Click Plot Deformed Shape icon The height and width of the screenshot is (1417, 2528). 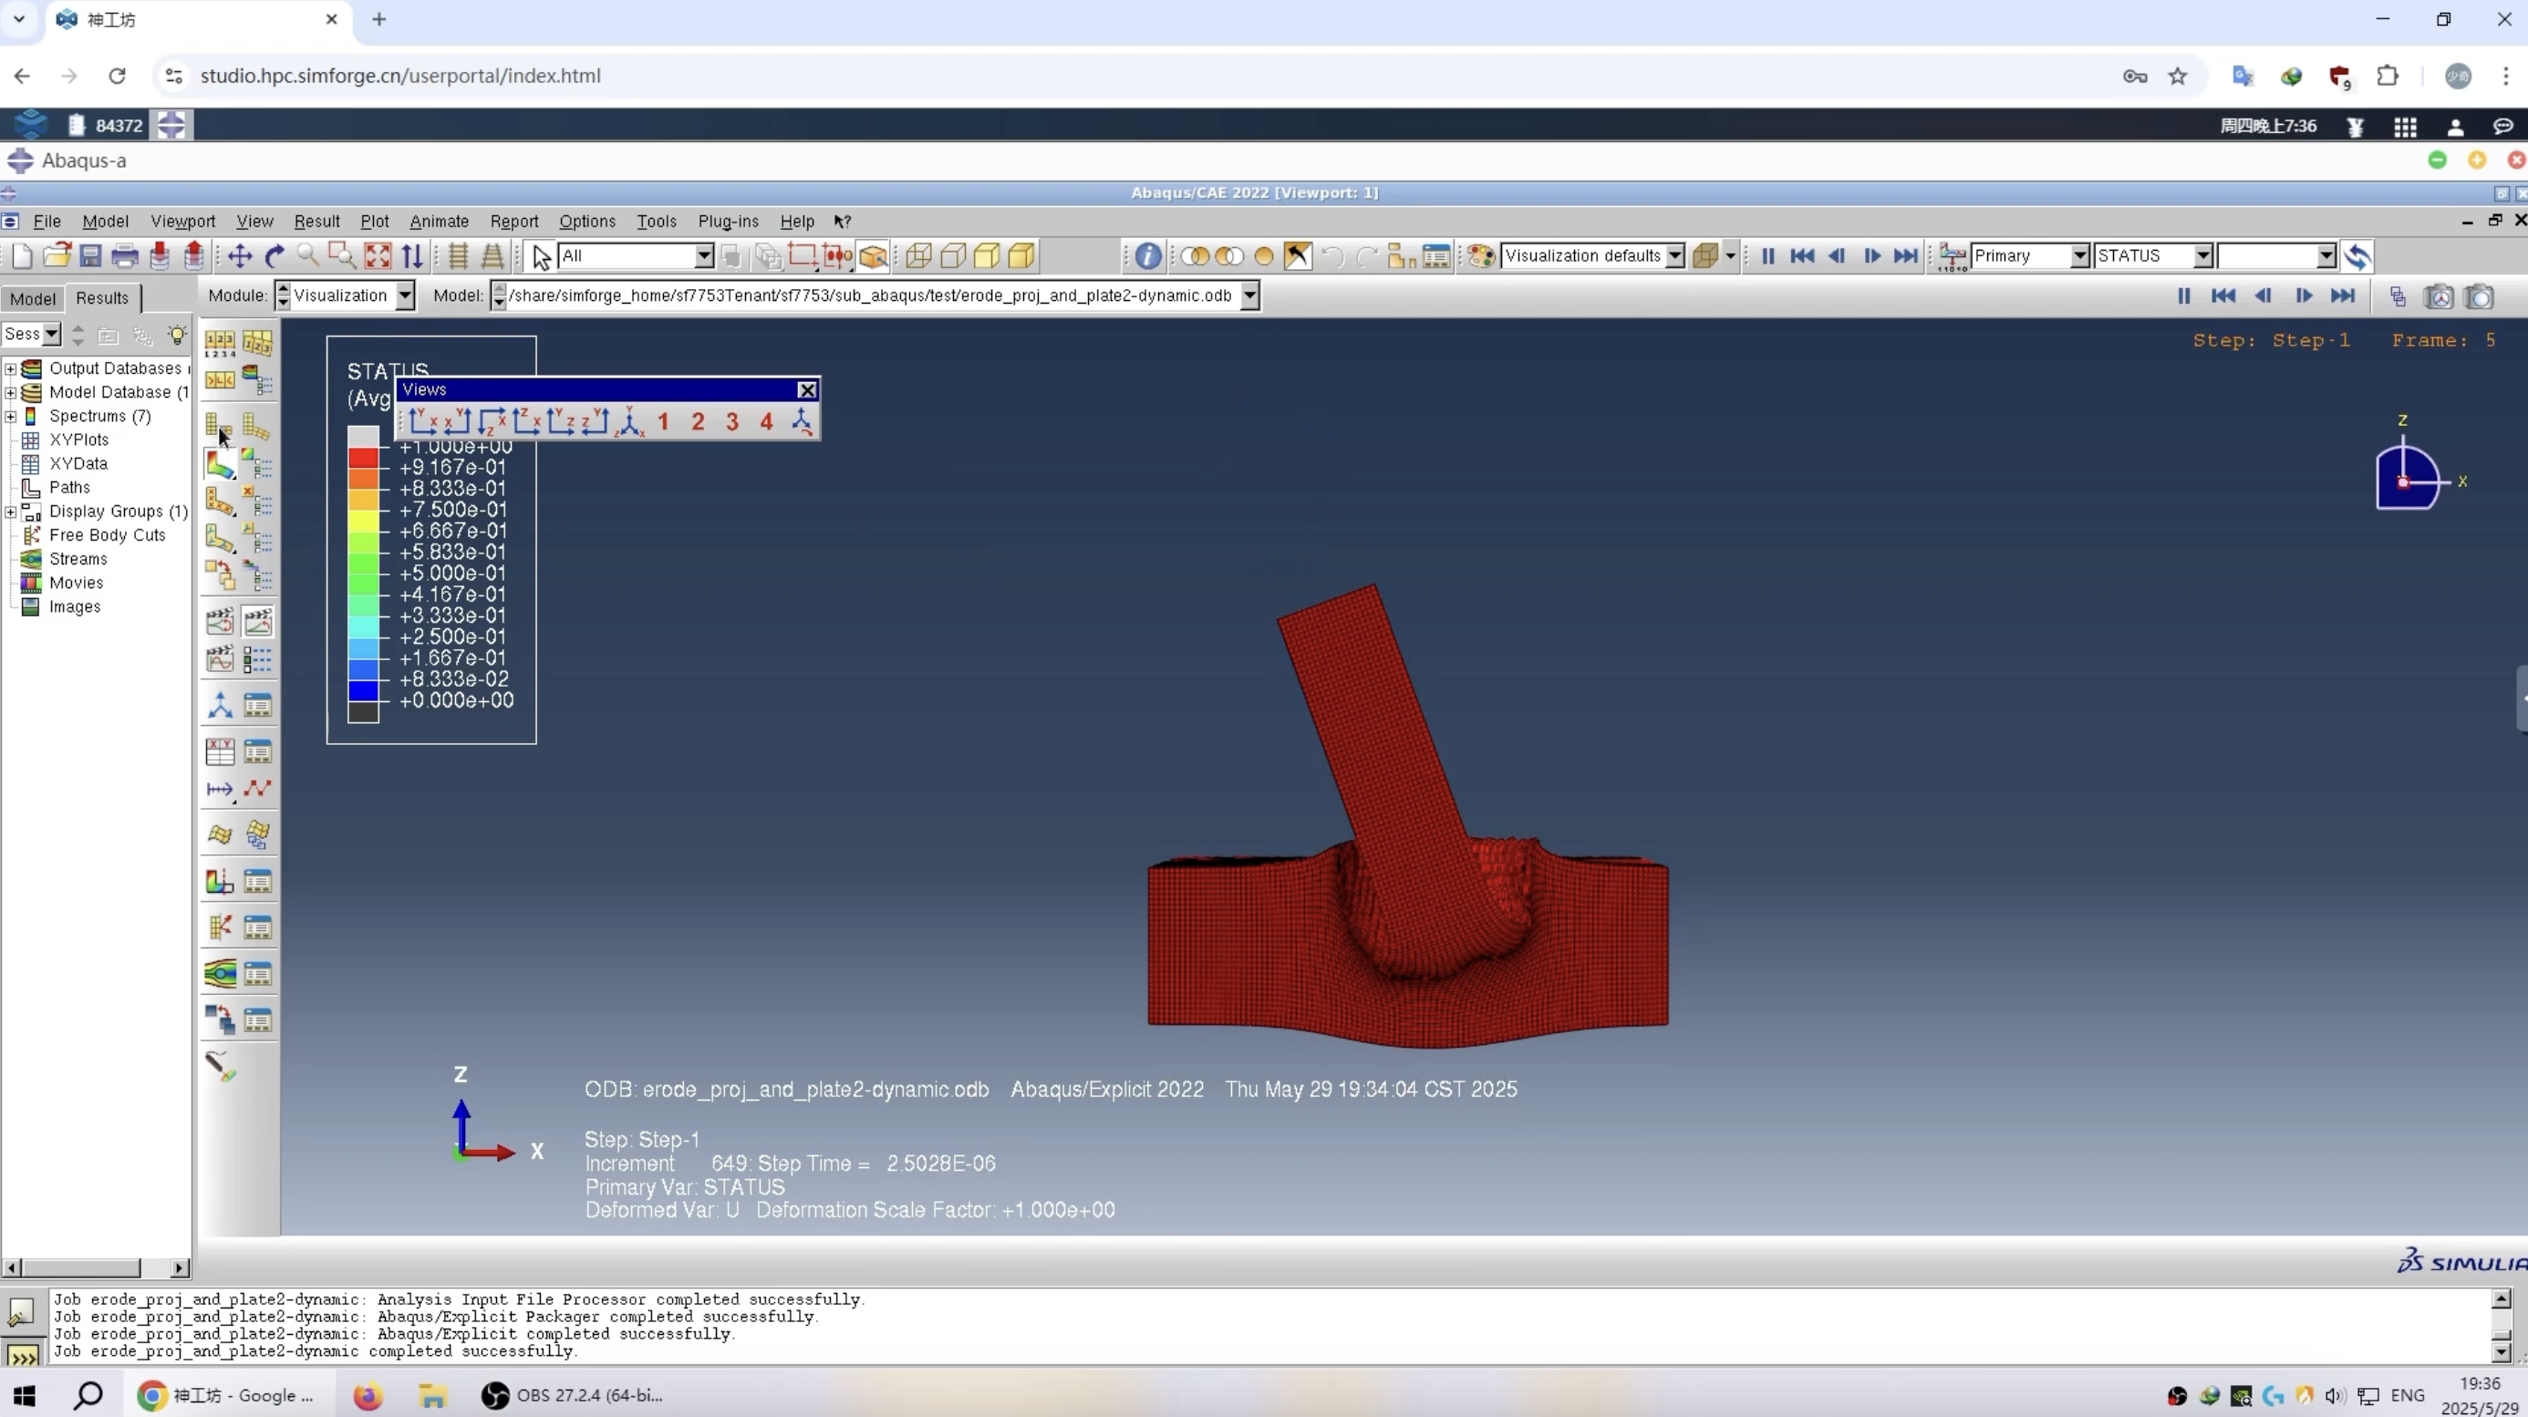pyautogui.click(x=256, y=425)
